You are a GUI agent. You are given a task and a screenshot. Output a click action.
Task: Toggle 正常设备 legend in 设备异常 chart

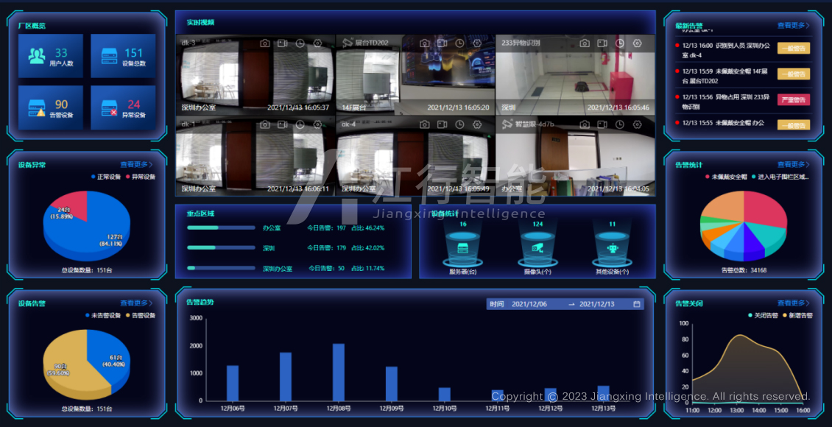click(105, 177)
